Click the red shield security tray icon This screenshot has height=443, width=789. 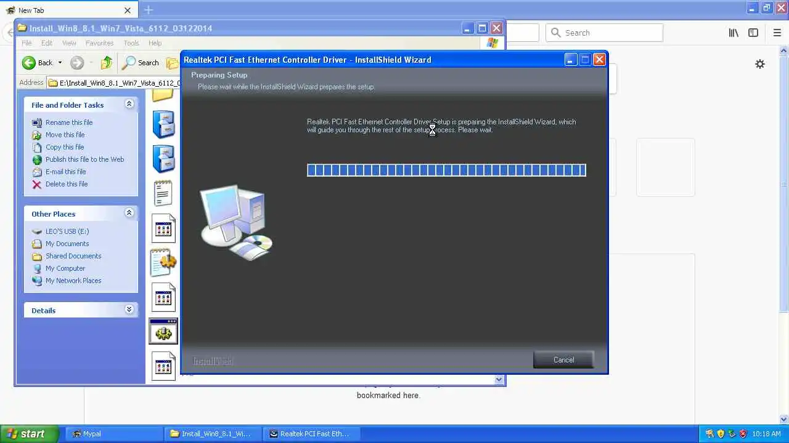pos(743,434)
